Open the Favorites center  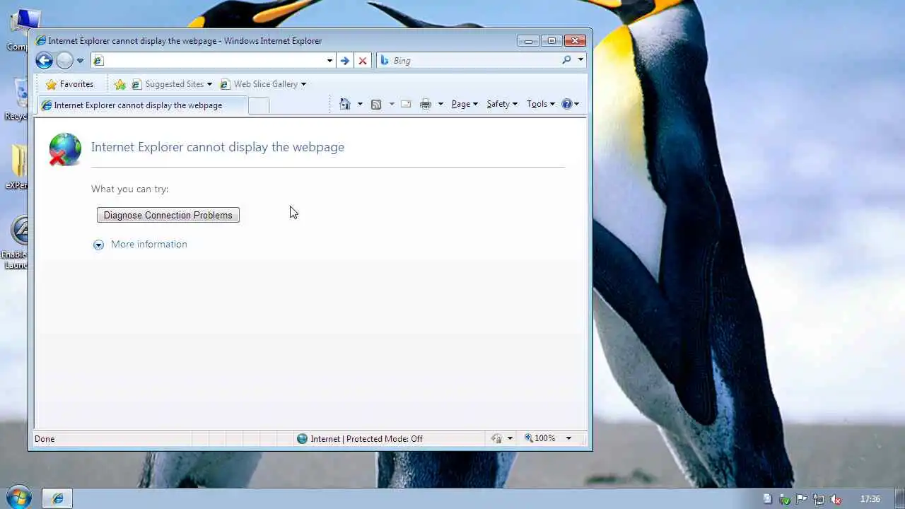click(69, 84)
